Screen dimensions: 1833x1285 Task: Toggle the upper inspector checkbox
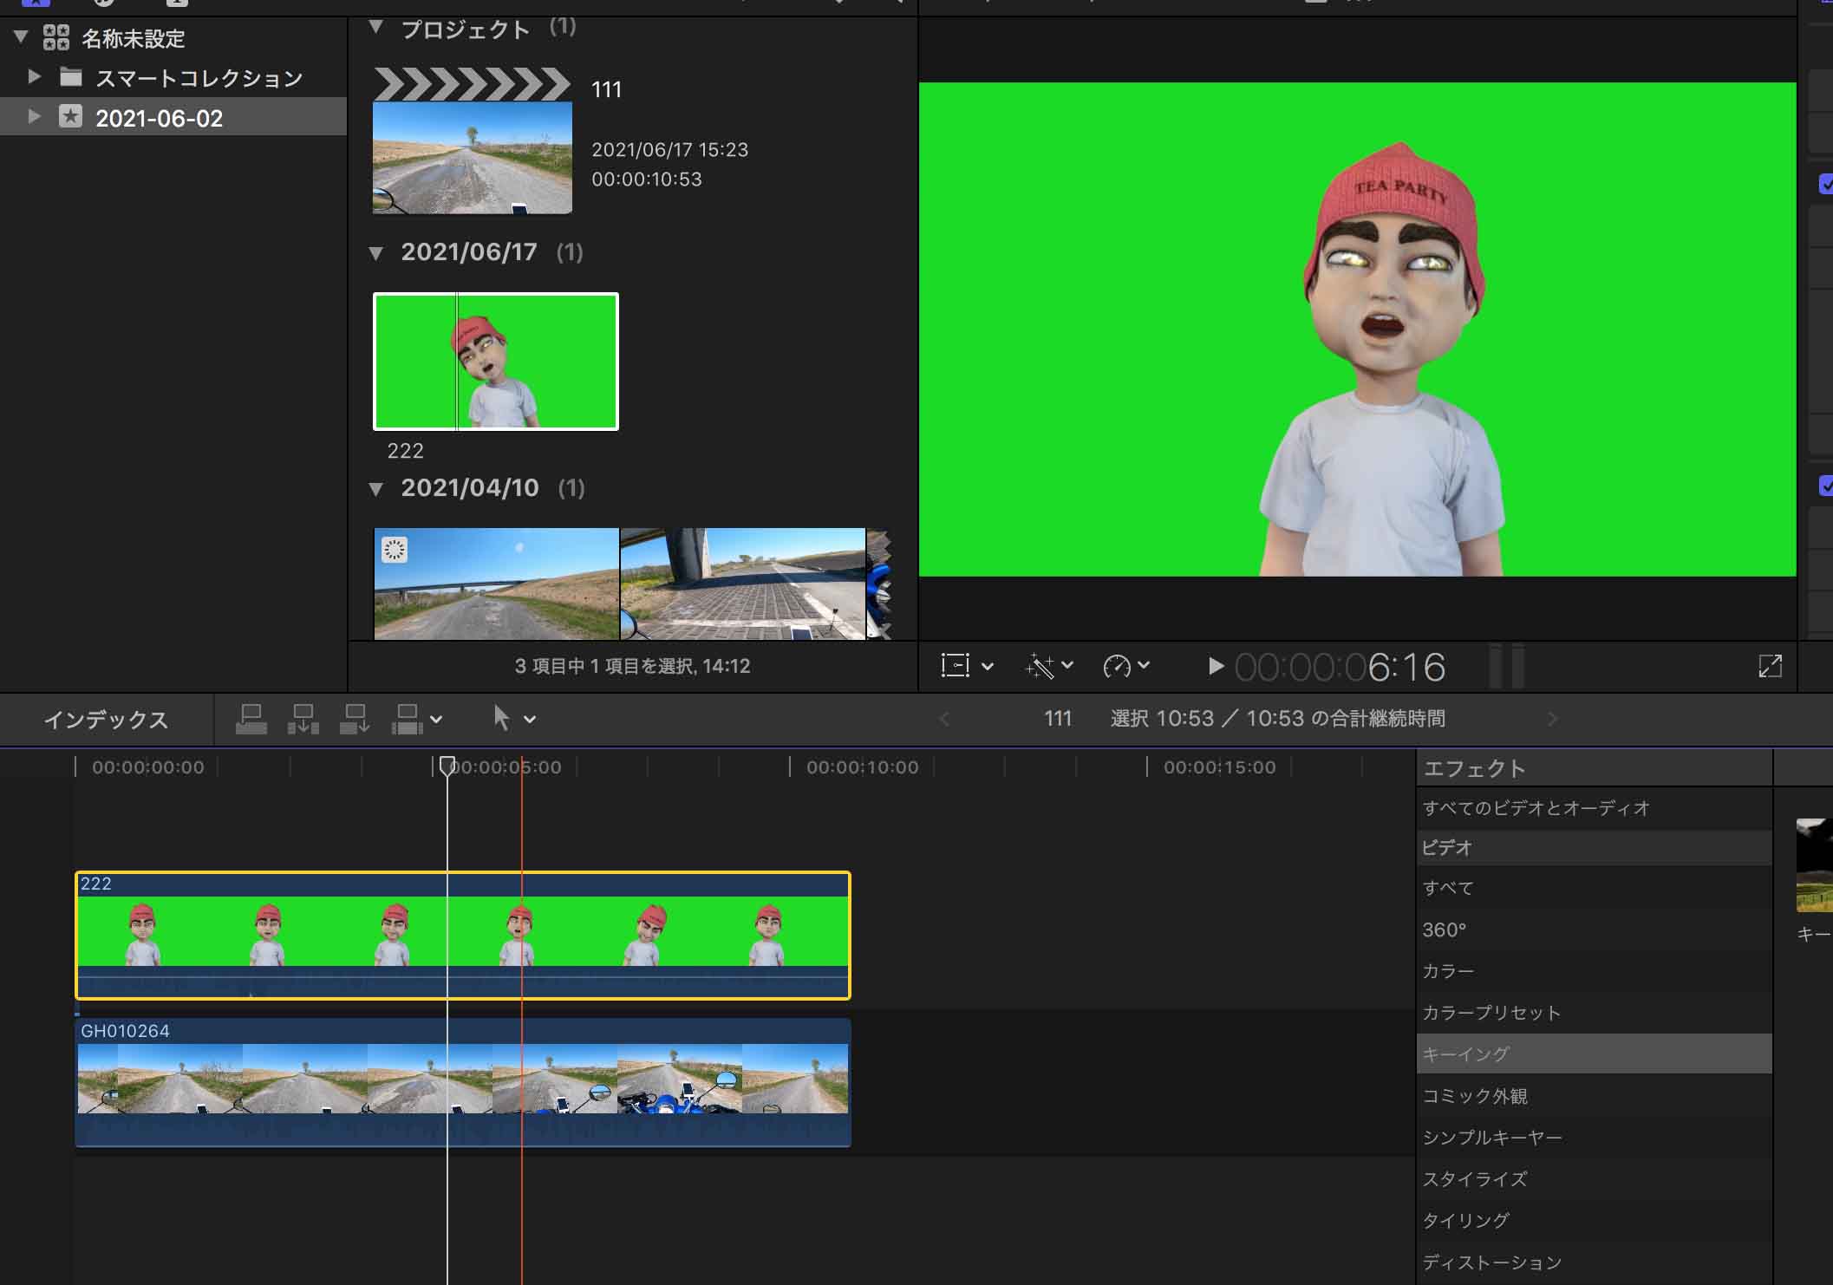point(1825,184)
